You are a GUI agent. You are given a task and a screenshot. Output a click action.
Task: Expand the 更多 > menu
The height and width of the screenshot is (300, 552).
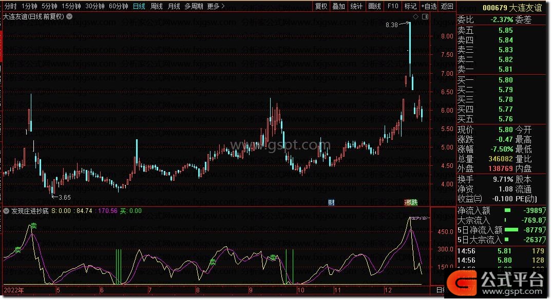(x=216, y=6)
